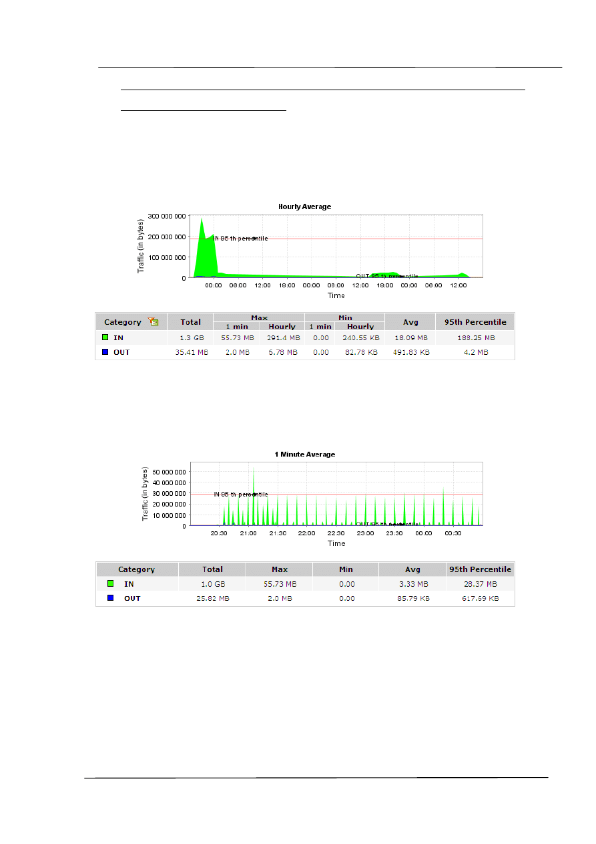Select the 188.25 MB percentile value

coord(475,338)
